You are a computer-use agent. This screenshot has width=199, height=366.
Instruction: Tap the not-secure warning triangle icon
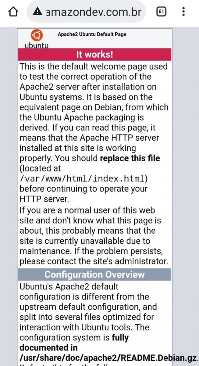[x=37, y=12]
